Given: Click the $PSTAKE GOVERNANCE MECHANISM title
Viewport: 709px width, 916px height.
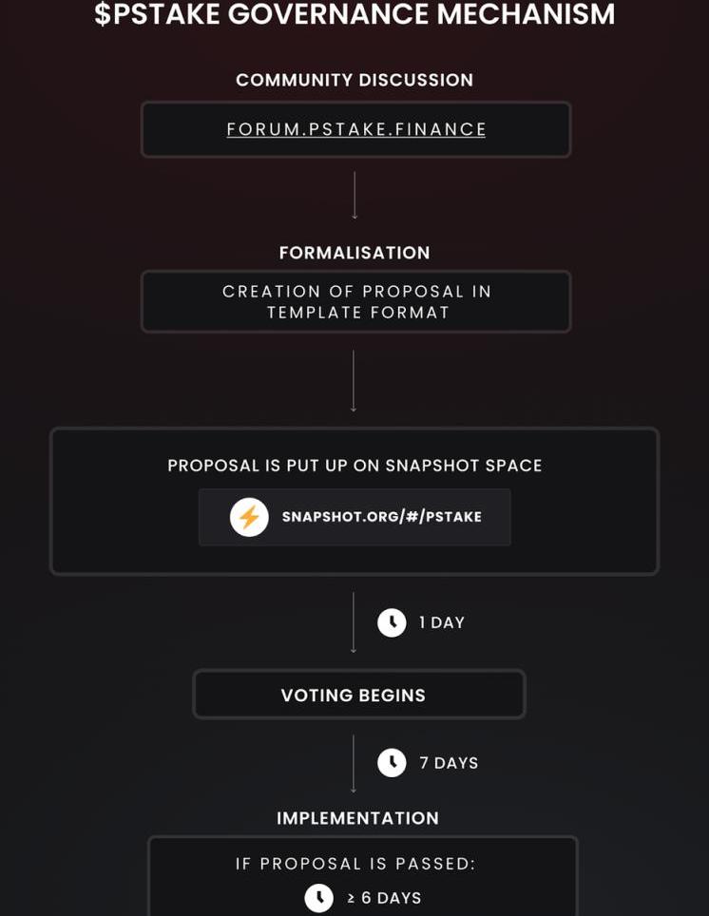Looking at the screenshot, I should (354, 15).
